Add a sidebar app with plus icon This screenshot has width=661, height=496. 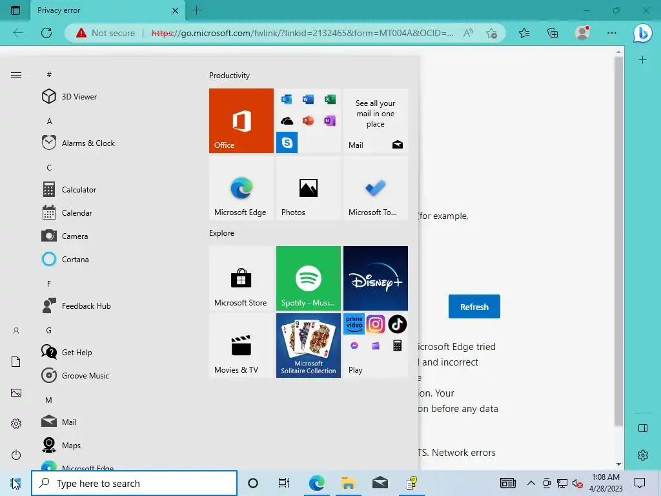coord(642,60)
